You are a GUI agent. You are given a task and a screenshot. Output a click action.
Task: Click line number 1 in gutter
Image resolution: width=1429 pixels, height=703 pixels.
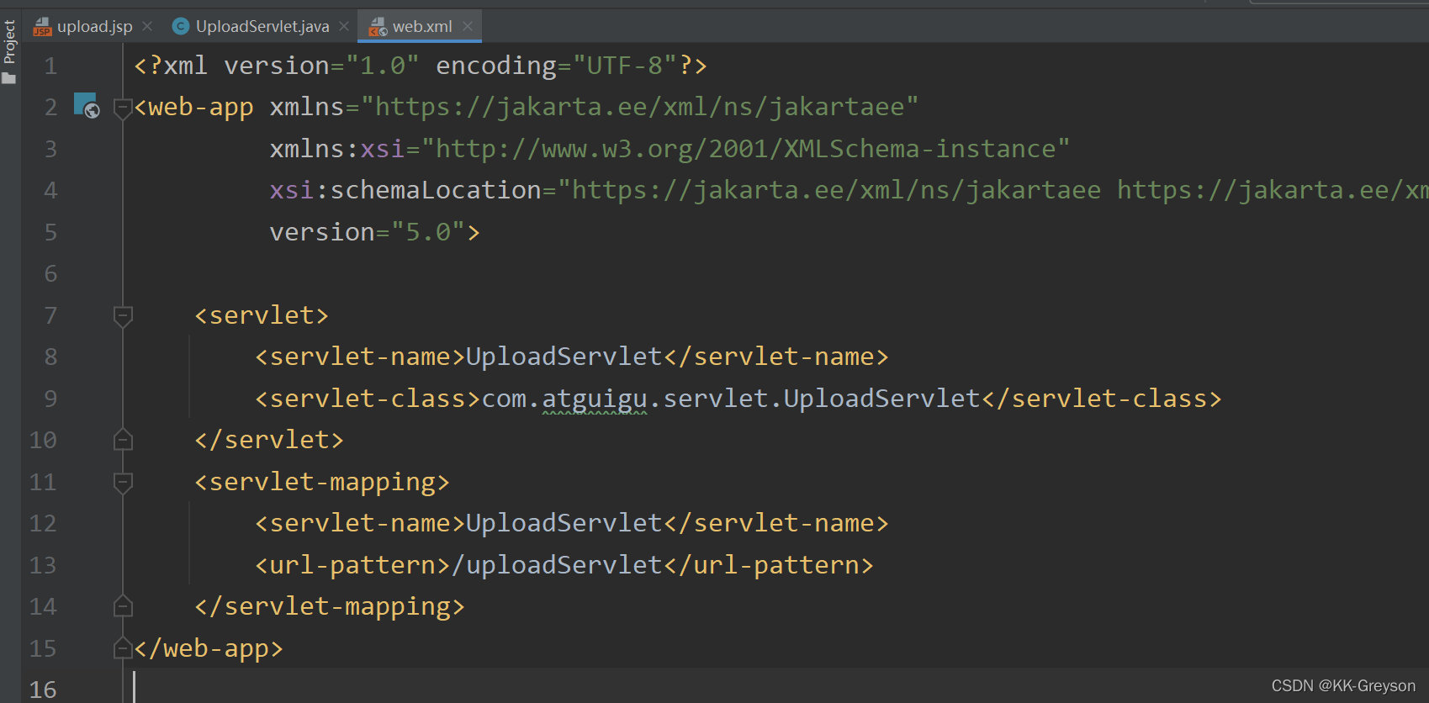pos(50,66)
